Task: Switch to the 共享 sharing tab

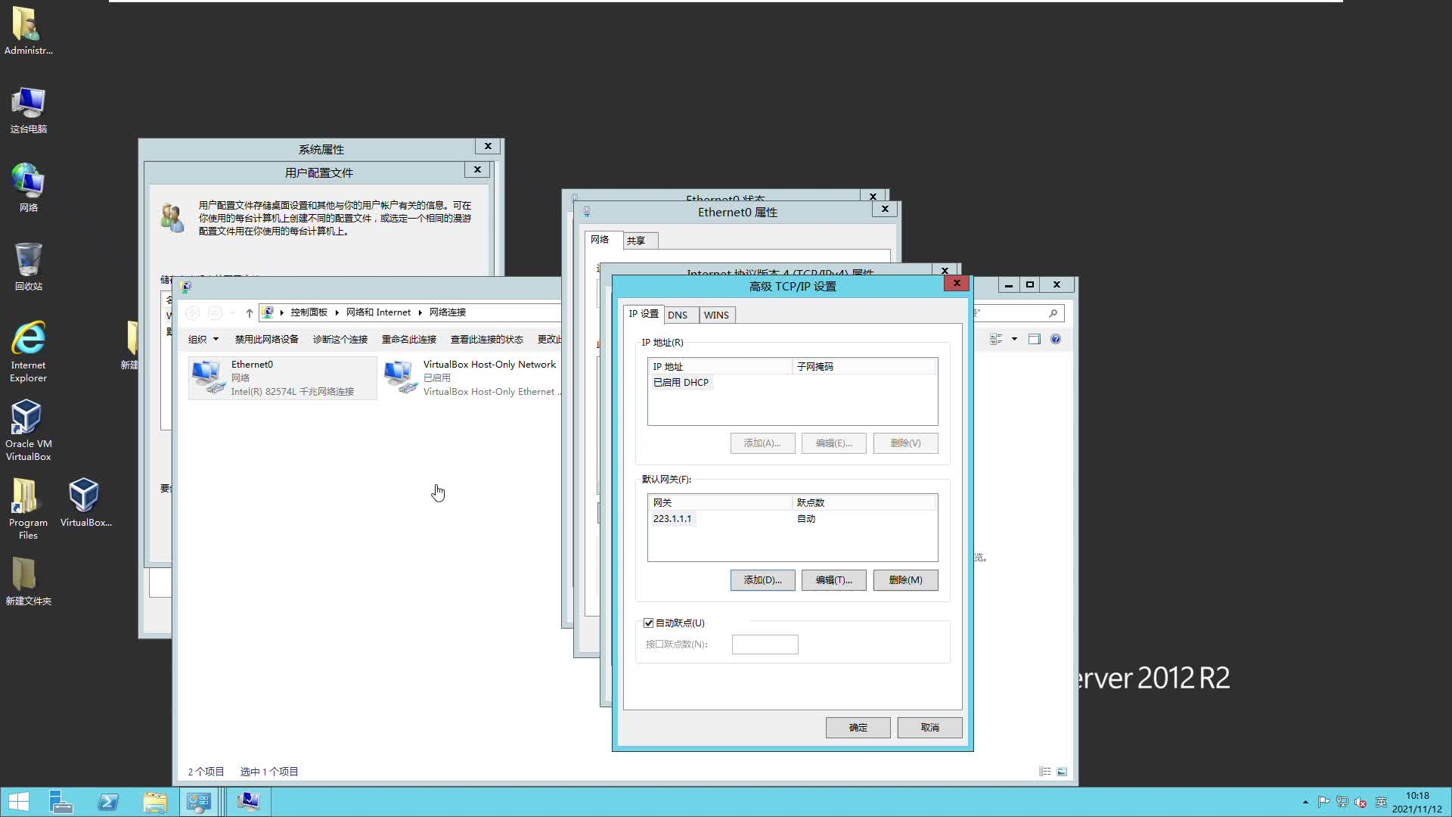Action: click(638, 240)
